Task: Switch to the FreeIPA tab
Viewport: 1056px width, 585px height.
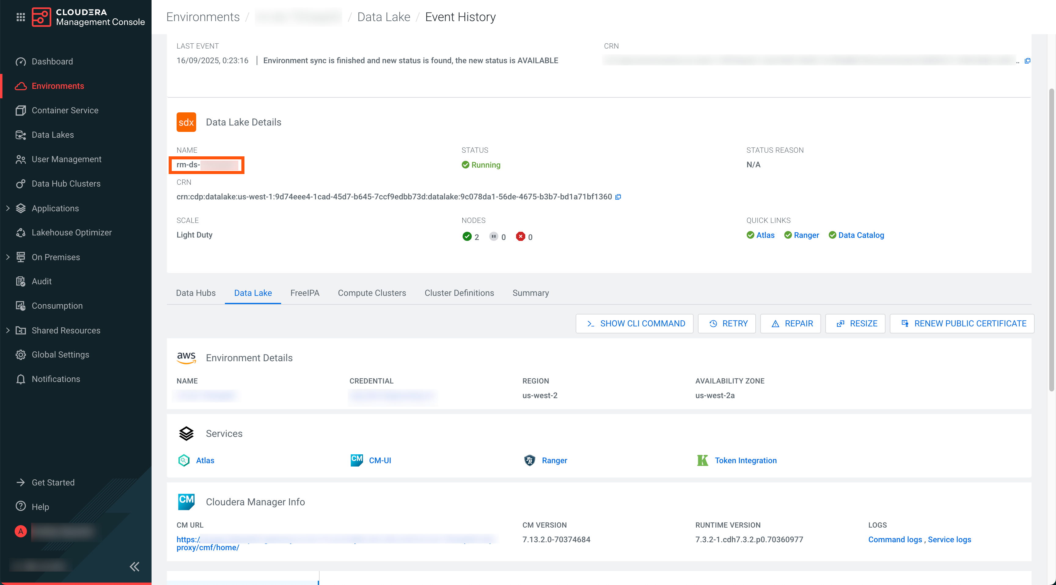Action: [305, 293]
